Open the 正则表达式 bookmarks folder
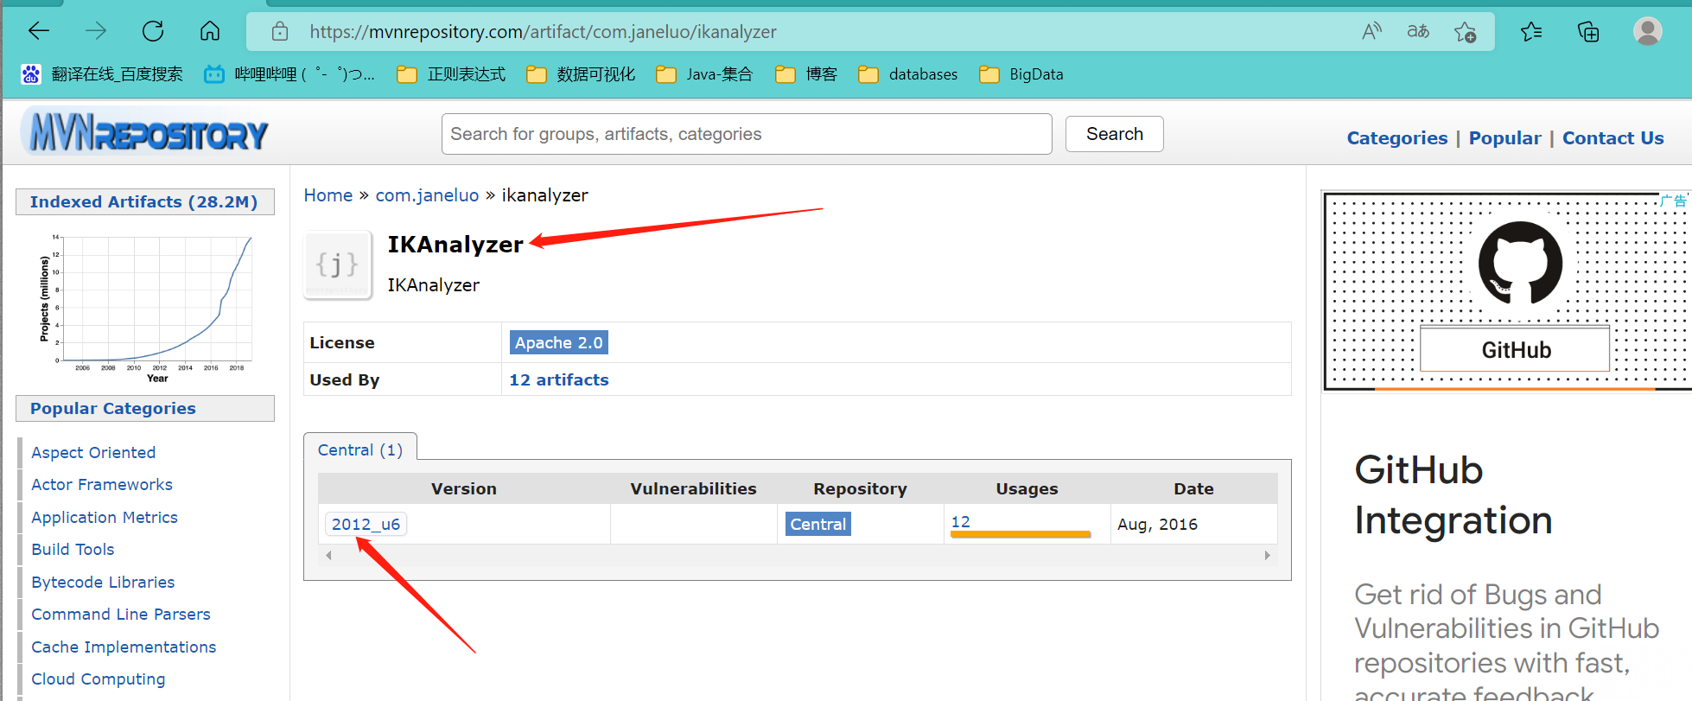The image size is (1692, 701). 451,74
